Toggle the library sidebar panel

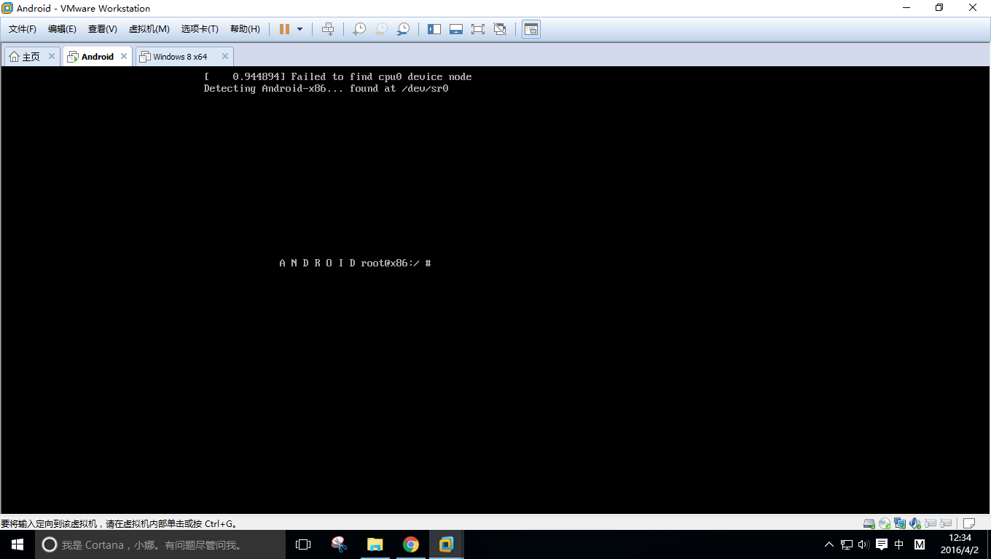coord(434,29)
